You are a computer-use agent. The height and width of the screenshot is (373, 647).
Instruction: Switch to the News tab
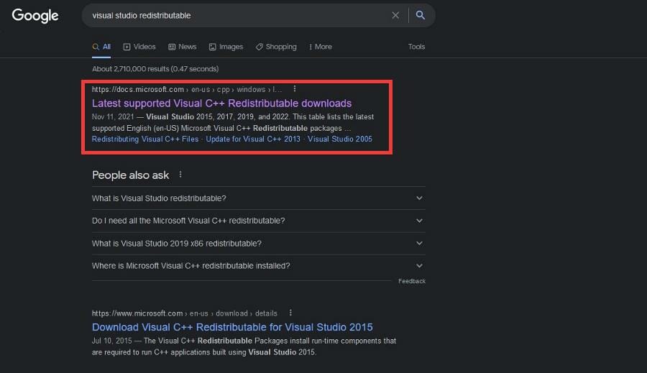tap(183, 47)
